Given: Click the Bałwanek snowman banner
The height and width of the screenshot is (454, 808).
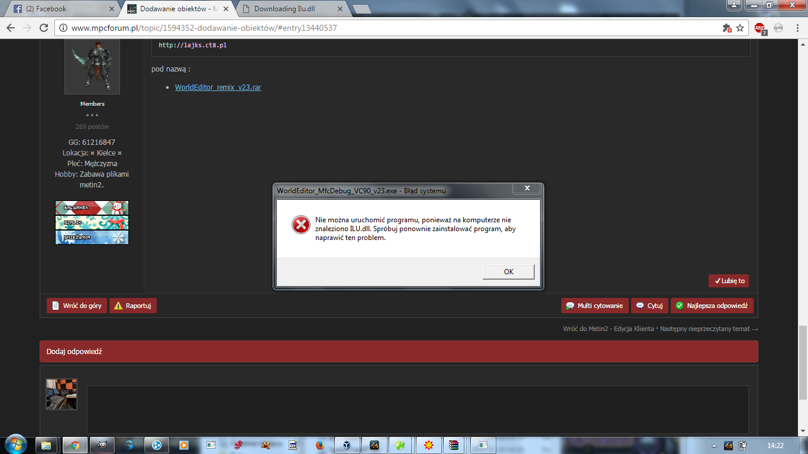Looking at the screenshot, I should click(92, 208).
